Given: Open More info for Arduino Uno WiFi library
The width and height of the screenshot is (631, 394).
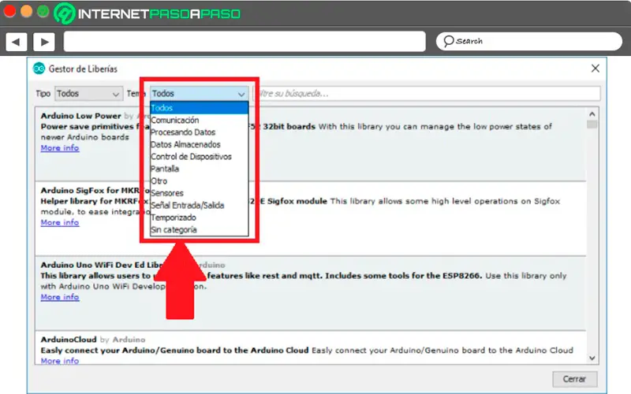Looking at the screenshot, I should pyautogui.click(x=60, y=297).
